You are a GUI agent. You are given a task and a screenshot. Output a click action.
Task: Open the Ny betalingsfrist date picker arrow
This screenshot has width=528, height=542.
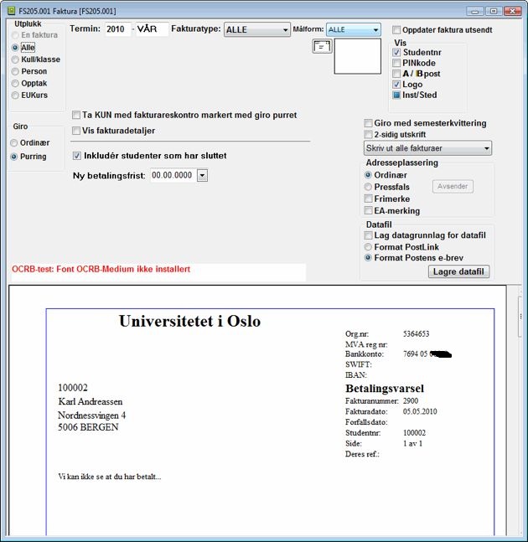tap(202, 176)
